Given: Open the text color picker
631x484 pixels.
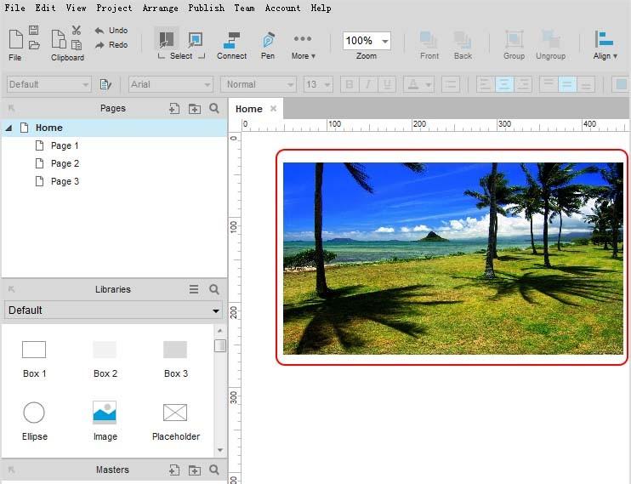Looking at the screenshot, I should pyautogui.click(x=418, y=84).
